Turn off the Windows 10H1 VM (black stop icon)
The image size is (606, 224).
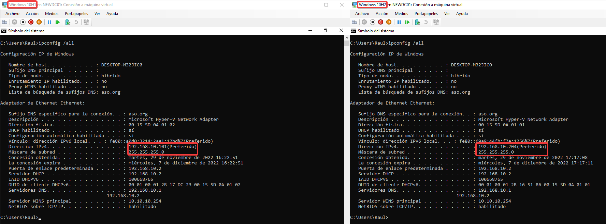[x=23, y=22]
